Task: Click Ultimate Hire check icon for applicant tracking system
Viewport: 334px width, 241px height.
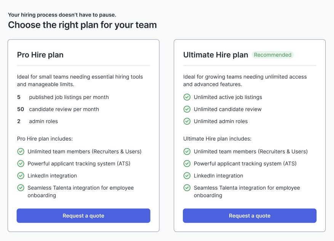Action: [x=187, y=164]
